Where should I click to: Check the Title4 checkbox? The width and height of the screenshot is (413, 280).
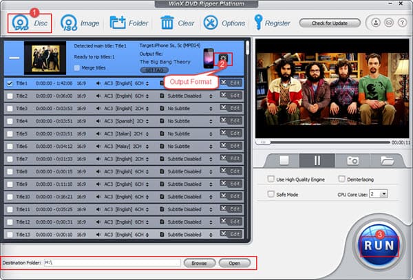pyautogui.click(x=10, y=121)
